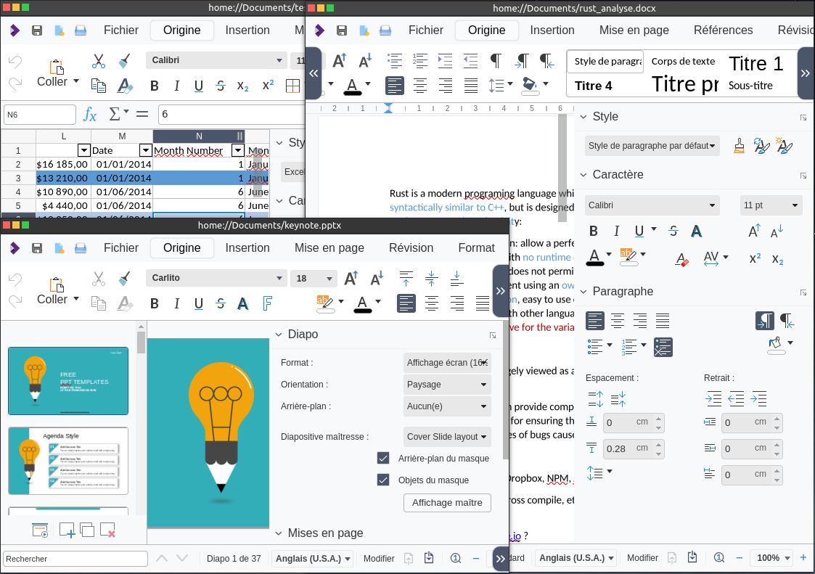Open Insertion tab in spreadsheet window
815x574 pixels.
pos(247,30)
